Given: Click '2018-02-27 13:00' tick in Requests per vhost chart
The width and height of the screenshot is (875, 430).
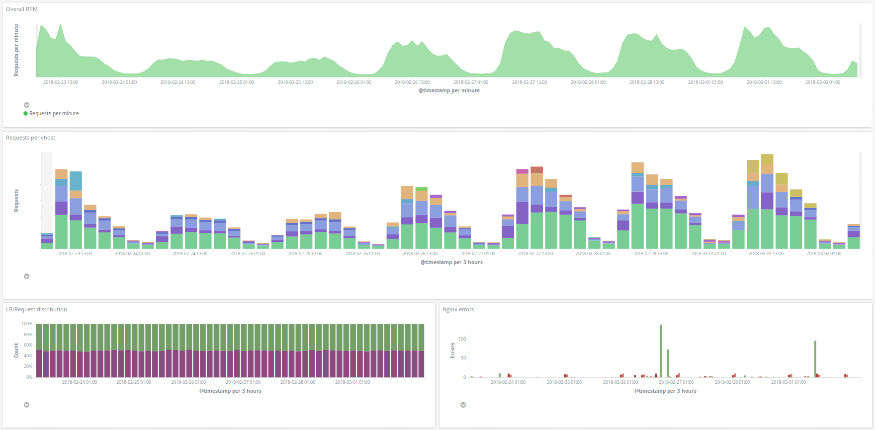Looking at the screenshot, I should click(535, 254).
